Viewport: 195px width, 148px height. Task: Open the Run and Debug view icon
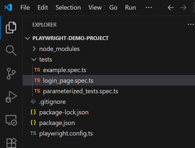(x=11, y=96)
